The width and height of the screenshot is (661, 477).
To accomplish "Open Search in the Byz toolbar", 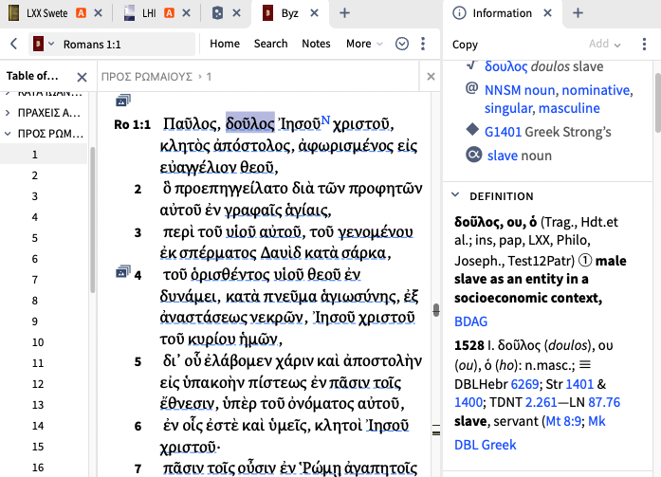I will (270, 44).
